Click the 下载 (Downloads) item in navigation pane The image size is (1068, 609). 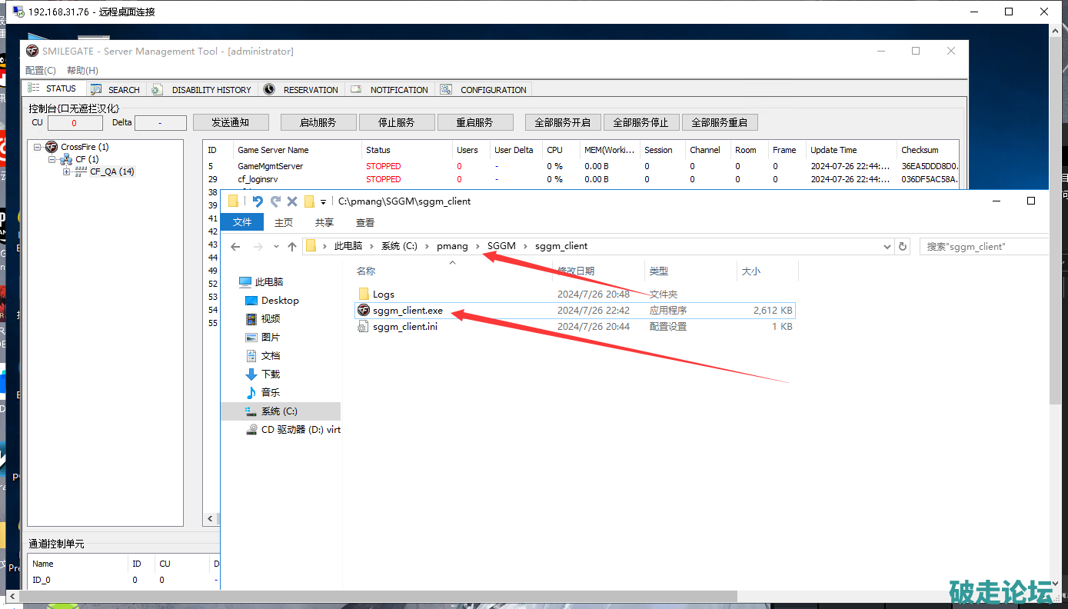coord(271,374)
